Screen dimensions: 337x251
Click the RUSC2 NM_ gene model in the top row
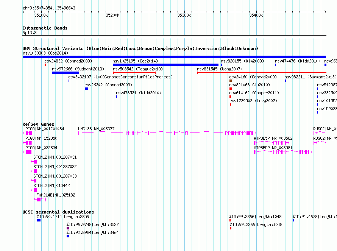point(320,133)
